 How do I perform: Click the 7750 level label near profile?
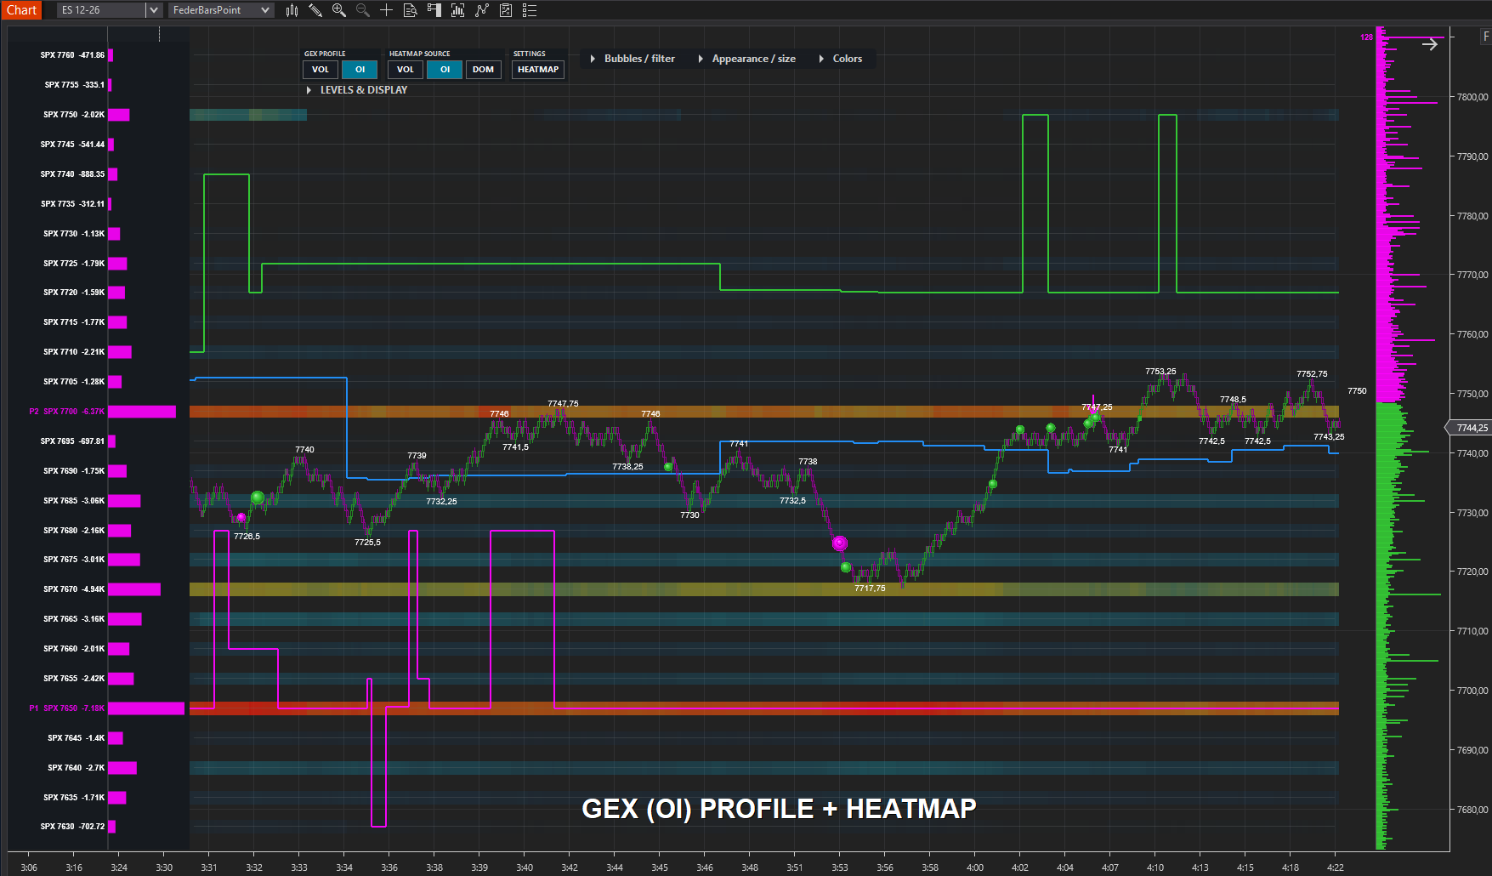(1357, 391)
